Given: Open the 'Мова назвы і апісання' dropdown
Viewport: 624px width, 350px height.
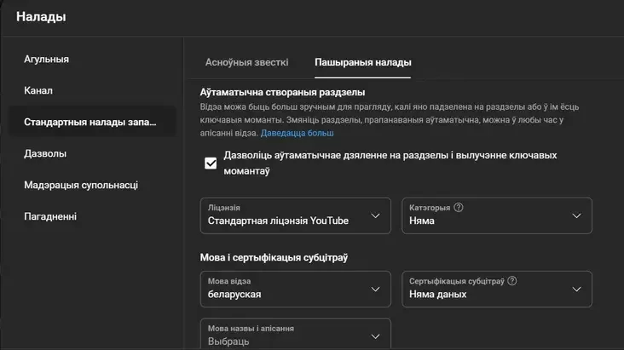Looking at the screenshot, I should pos(295,335).
